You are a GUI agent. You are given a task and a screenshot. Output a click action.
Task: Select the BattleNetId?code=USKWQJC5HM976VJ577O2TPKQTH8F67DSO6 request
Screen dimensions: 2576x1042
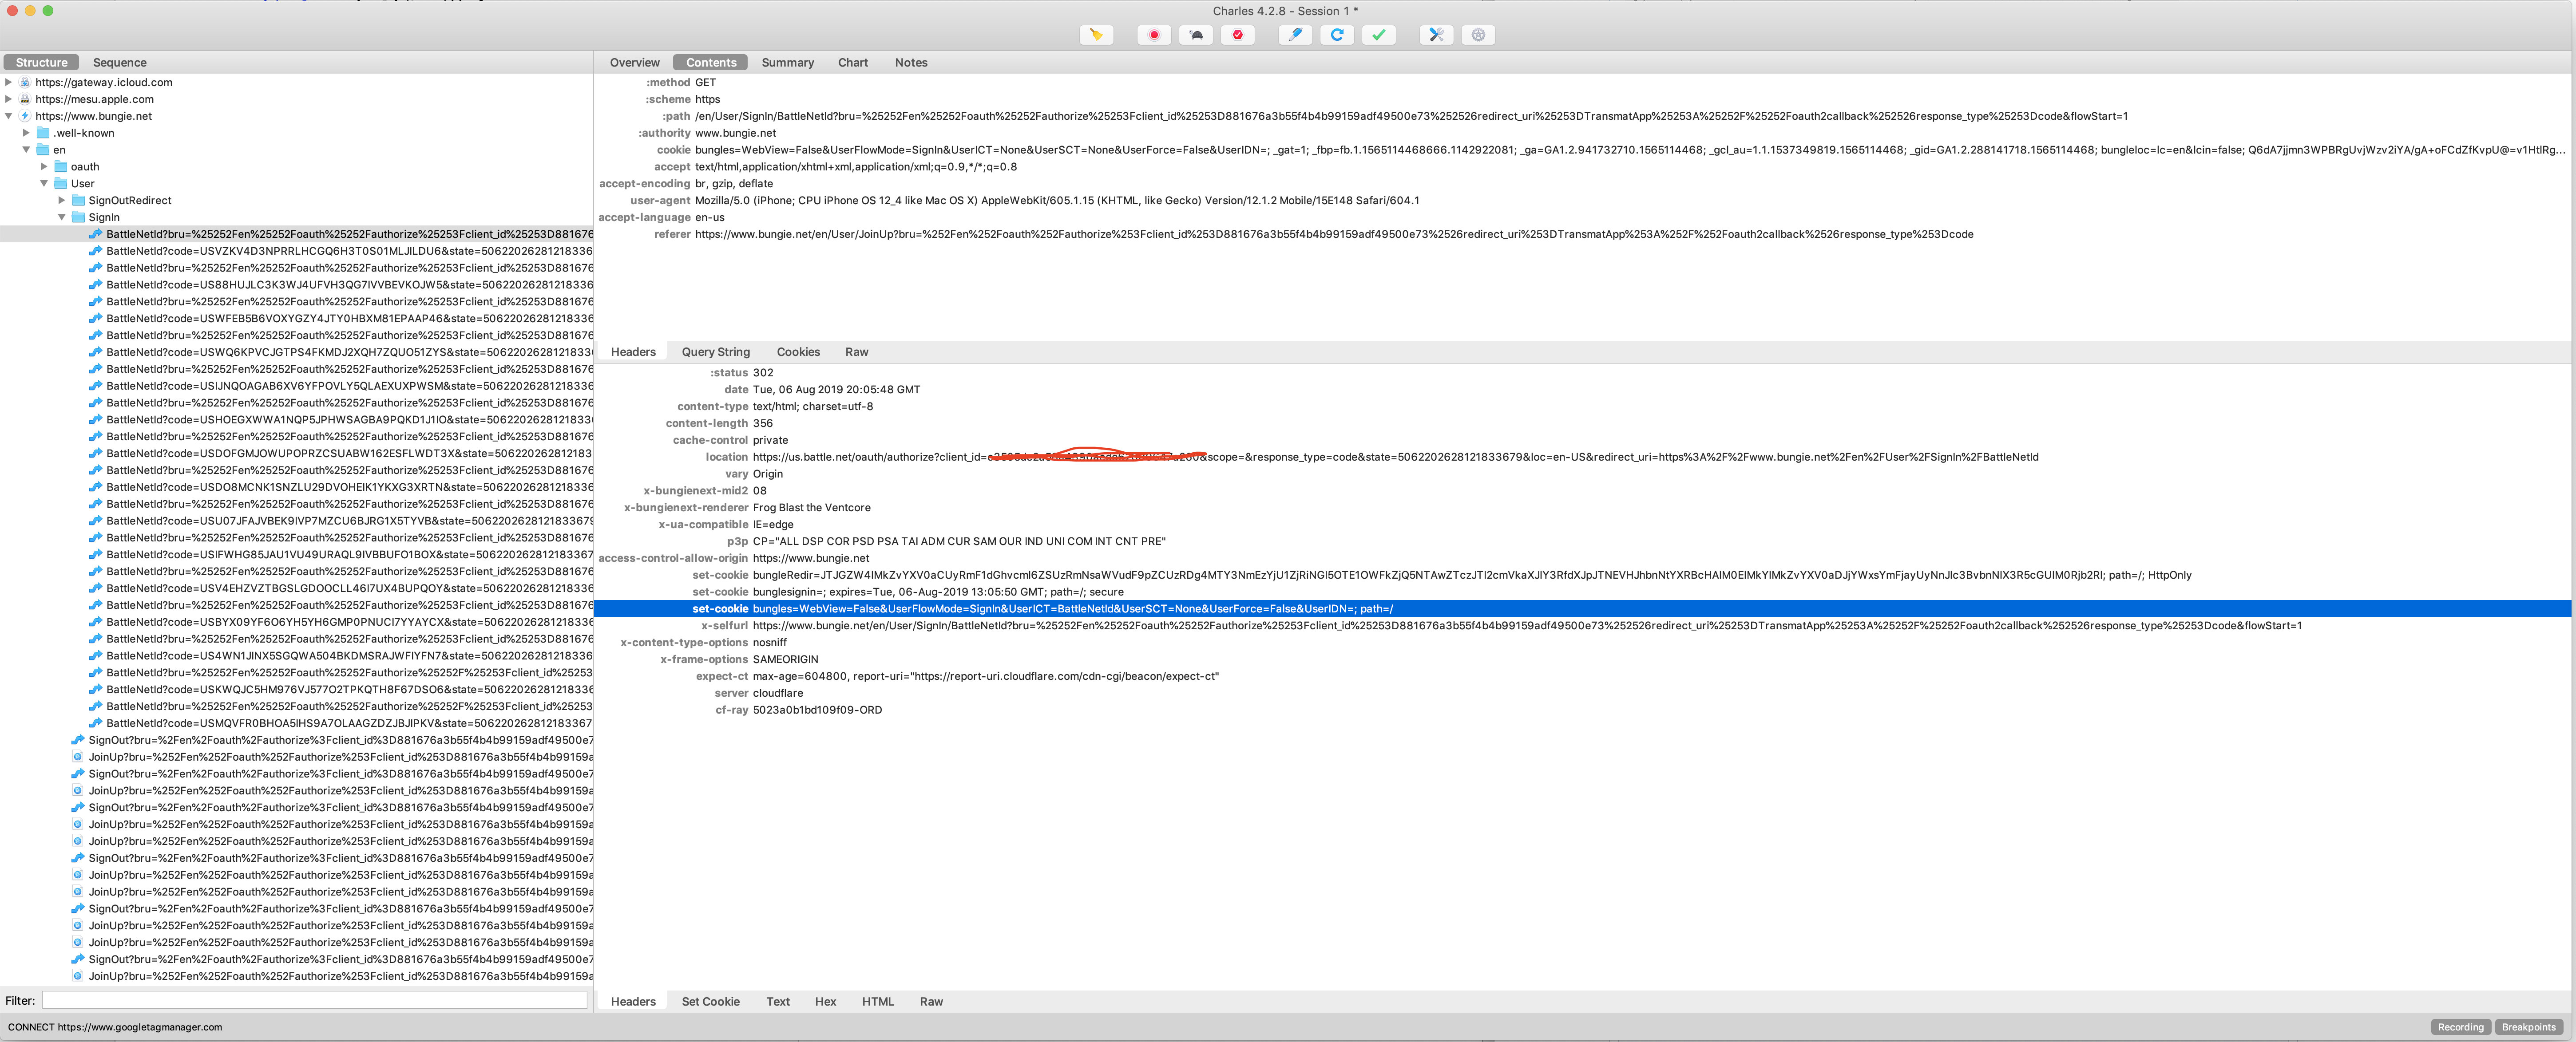click(297, 689)
